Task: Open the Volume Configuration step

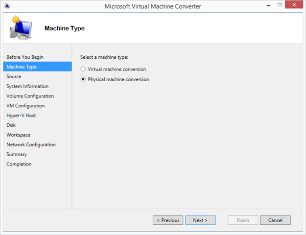Action: [30, 96]
